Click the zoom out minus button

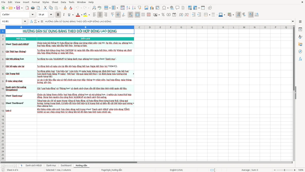point(275,170)
